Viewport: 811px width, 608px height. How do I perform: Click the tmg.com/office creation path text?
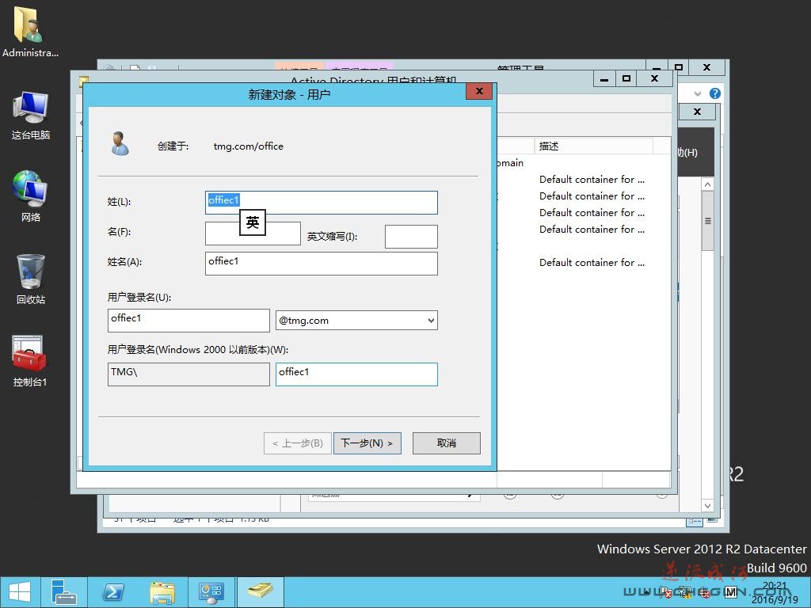248,146
